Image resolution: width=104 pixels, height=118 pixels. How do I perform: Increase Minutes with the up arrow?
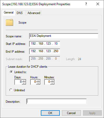pos(52,81)
